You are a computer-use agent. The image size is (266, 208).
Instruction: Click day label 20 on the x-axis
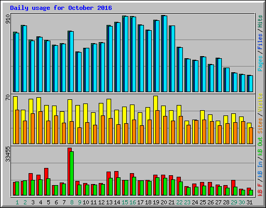coord(164,202)
